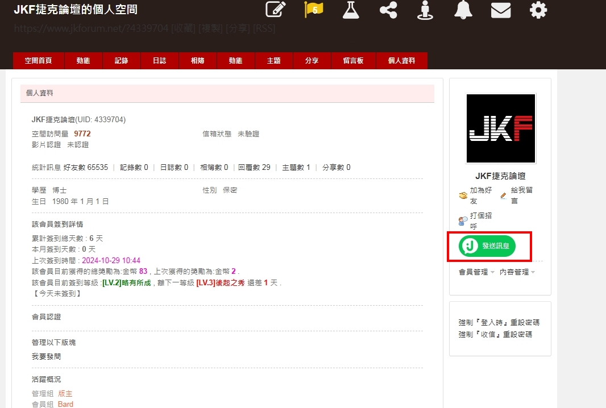
Task: Open the messages envelope icon
Action: point(501,10)
